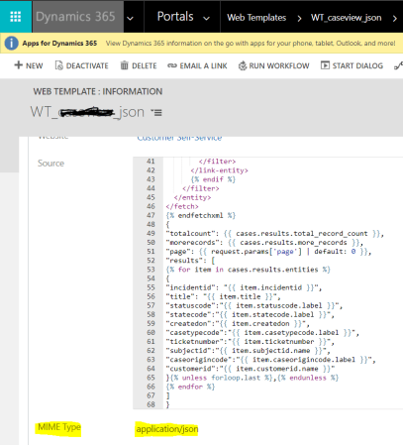Viewport: 403px width, 445px height.
Task: Click the subjectid line in source
Action: [248, 351]
